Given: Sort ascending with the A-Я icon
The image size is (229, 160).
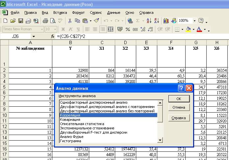Looking at the screenshot, I should tap(149, 21).
